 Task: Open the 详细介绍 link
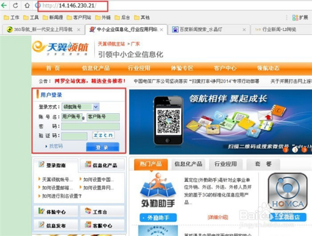coord(218,217)
